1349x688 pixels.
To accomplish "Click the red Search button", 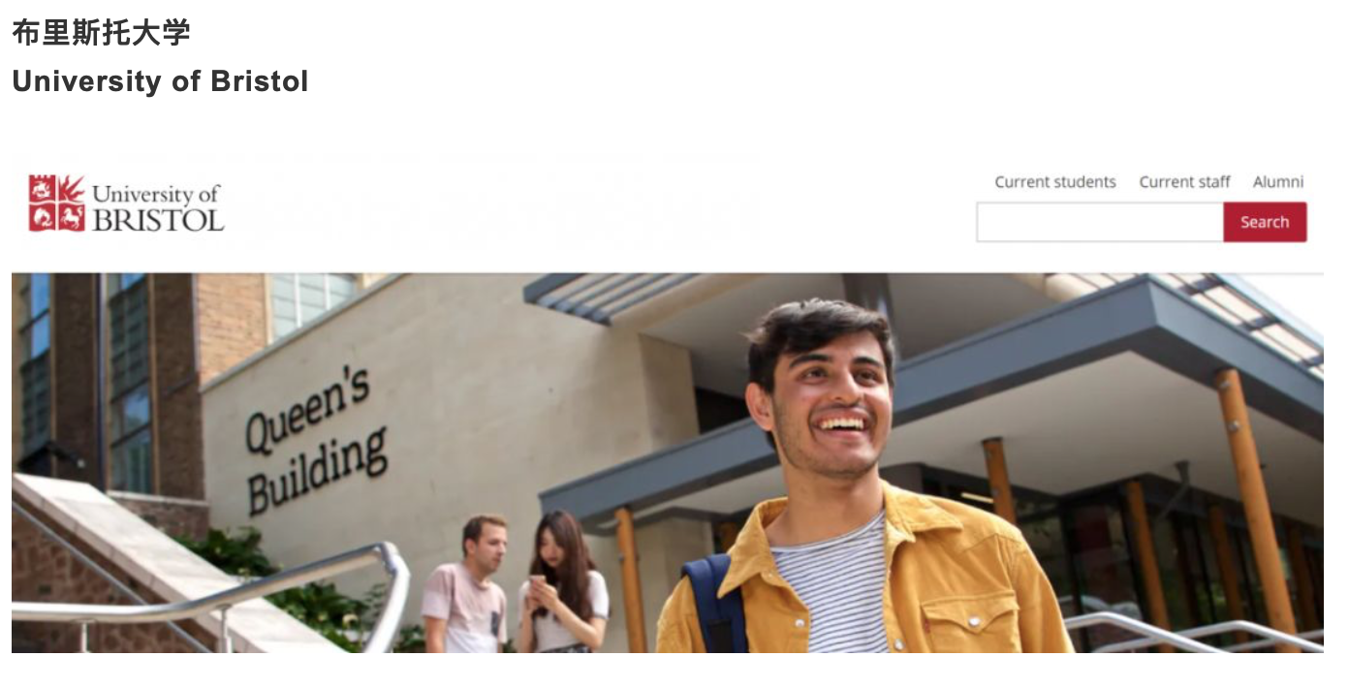I will [1265, 222].
